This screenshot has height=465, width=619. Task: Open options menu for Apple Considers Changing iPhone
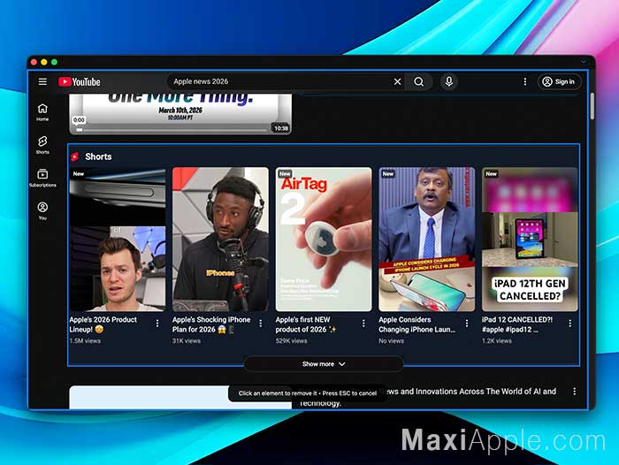(x=467, y=324)
